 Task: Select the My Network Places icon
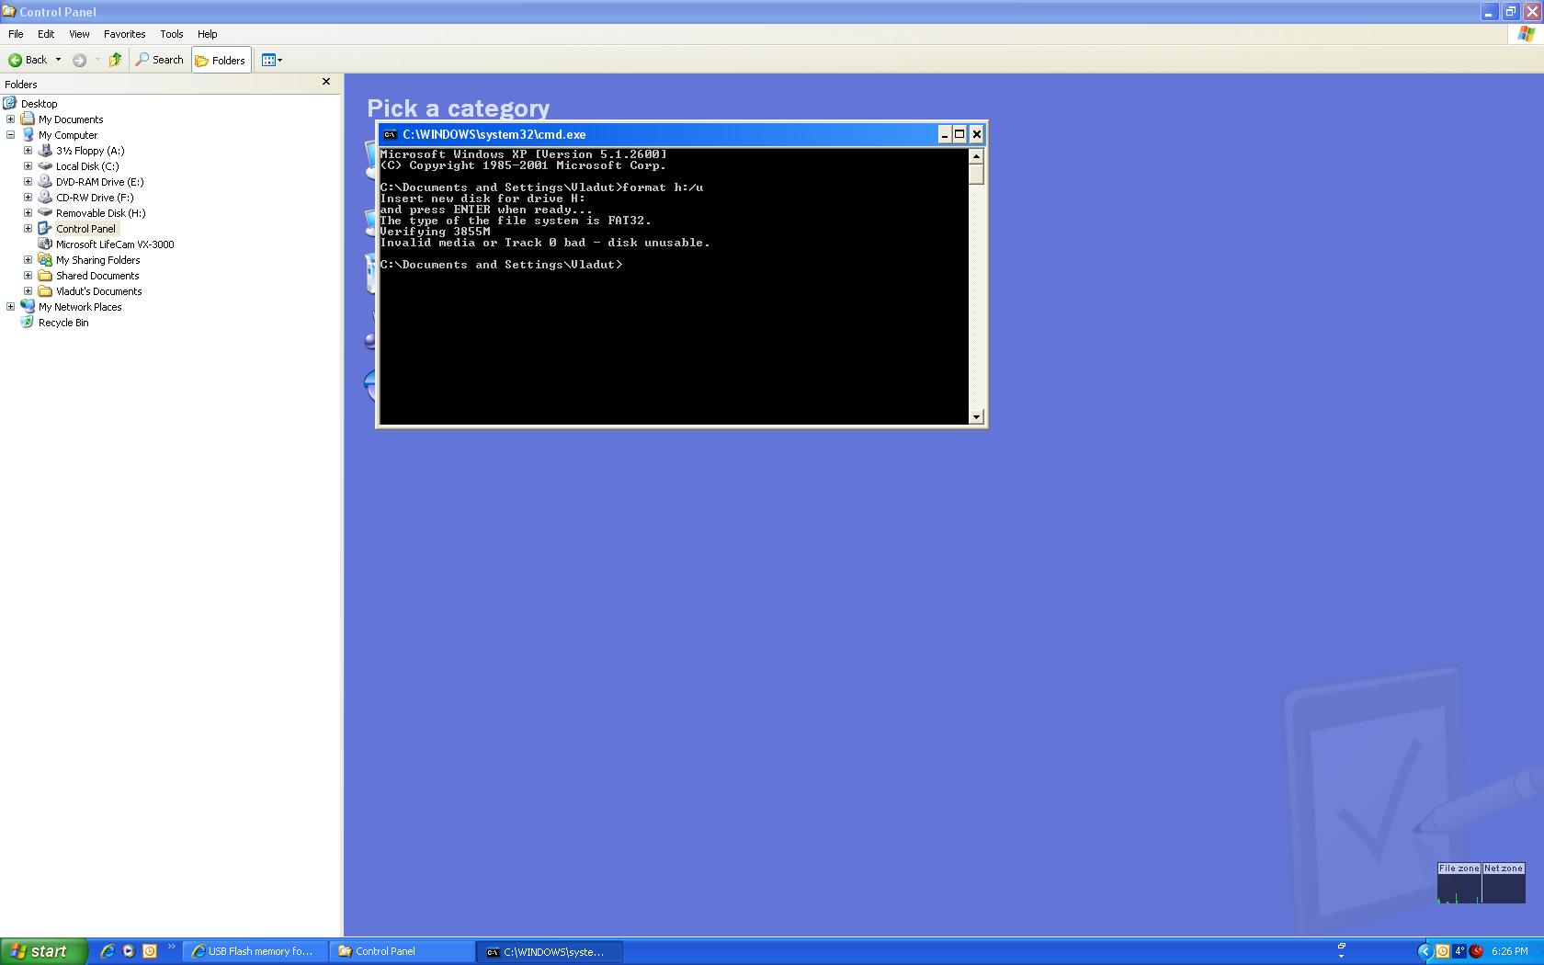[x=28, y=306]
